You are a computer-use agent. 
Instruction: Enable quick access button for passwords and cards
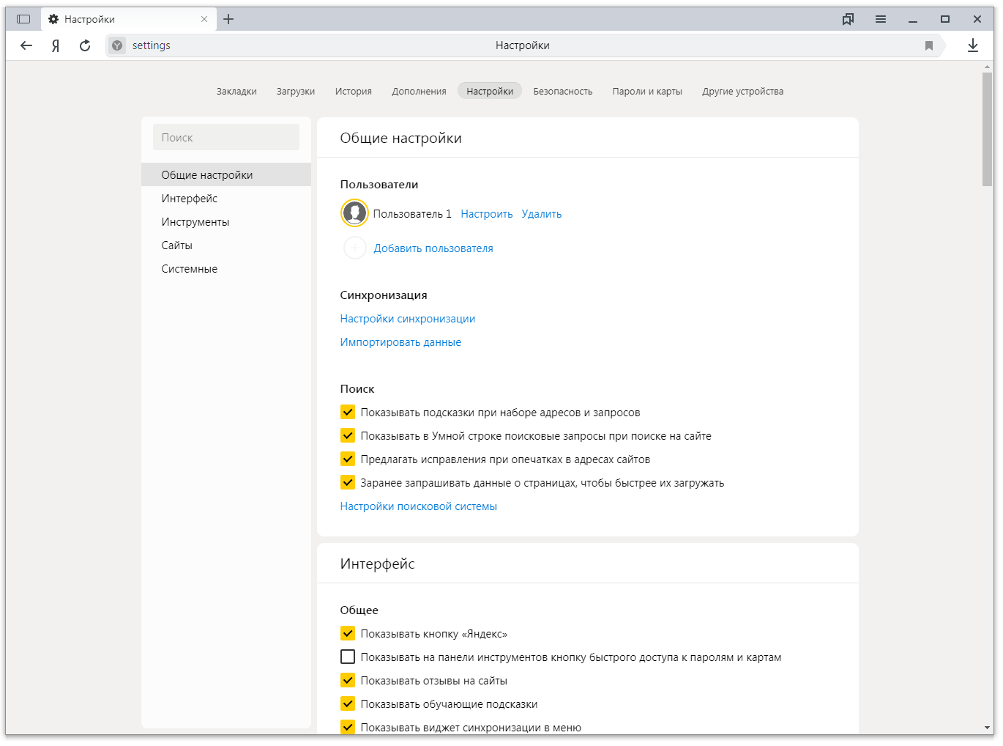pyautogui.click(x=348, y=657)
